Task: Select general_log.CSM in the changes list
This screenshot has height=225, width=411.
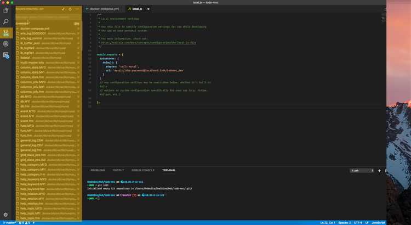Action: (48, 140)
